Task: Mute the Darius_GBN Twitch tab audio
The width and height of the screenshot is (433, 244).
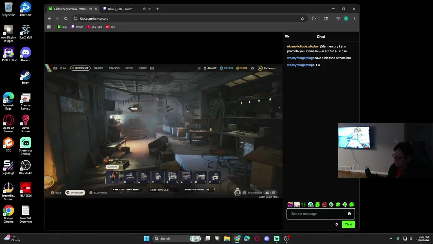Action: coord(144,9)
